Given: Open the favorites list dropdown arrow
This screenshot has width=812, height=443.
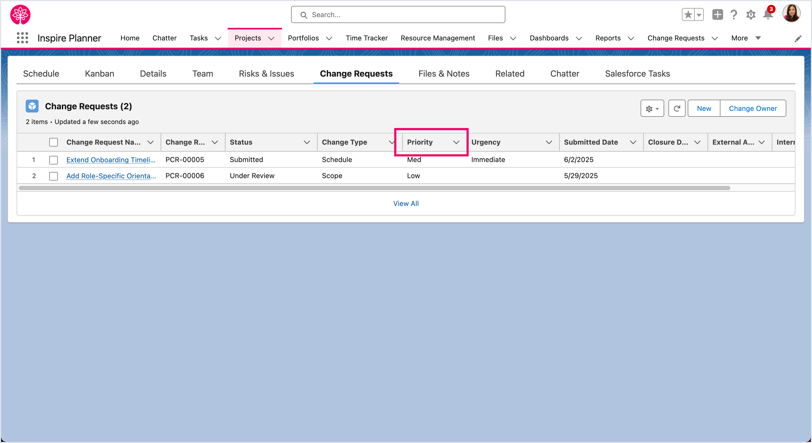Looking at the screenshot, I should (x=699, y=14).
